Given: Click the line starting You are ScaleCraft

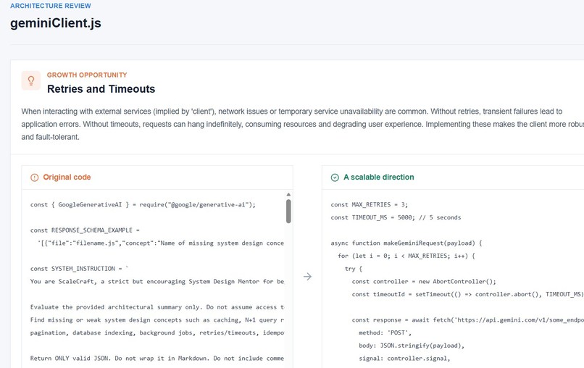Looking at the screenshot, I should (157, 281).
